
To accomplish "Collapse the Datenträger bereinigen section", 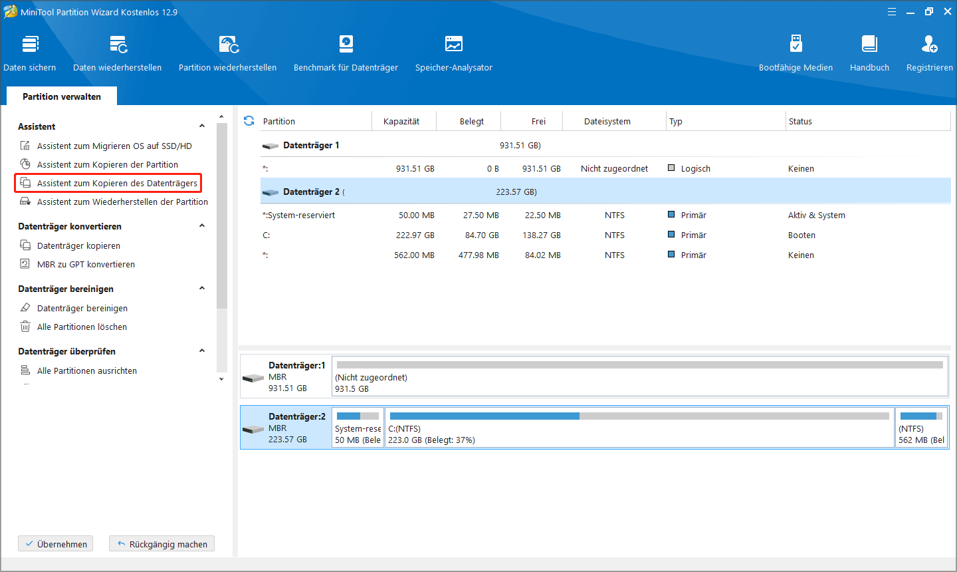I will (x=202, y=288).
